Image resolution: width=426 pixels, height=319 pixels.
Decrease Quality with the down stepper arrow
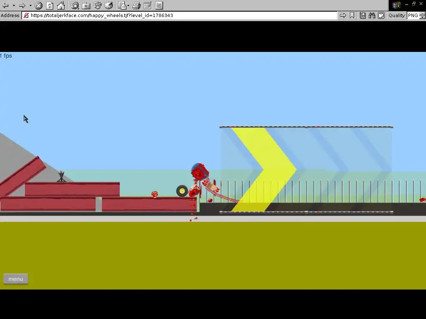(423, 17)
